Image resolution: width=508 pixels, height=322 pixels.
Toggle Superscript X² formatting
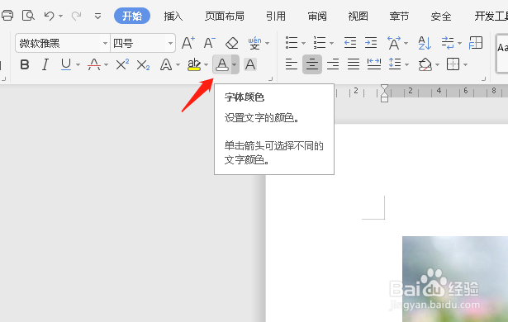tap(122, 64)
